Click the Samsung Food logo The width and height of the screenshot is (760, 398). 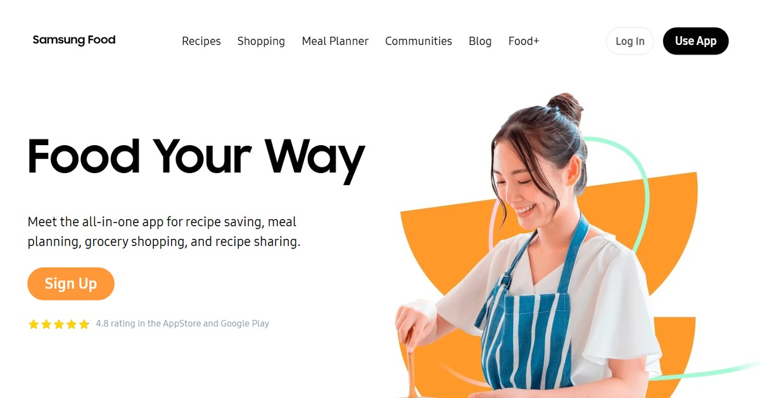click(x=74, y=40)
